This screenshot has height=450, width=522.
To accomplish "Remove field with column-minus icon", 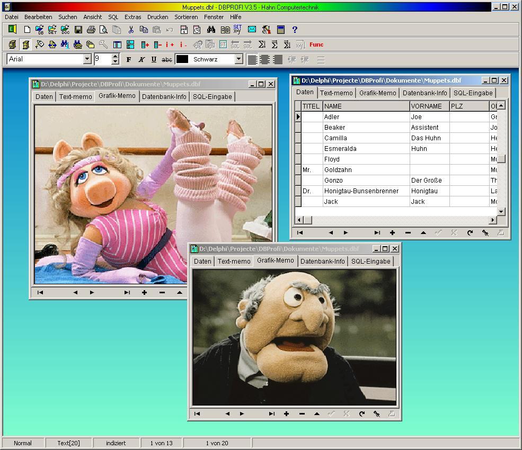I will [157, 44].
